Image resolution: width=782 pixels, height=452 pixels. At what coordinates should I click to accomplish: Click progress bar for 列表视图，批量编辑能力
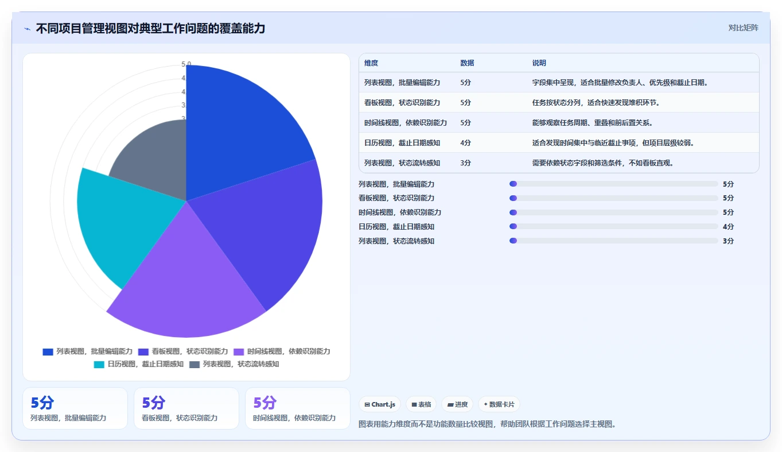(x=614, y=184)
